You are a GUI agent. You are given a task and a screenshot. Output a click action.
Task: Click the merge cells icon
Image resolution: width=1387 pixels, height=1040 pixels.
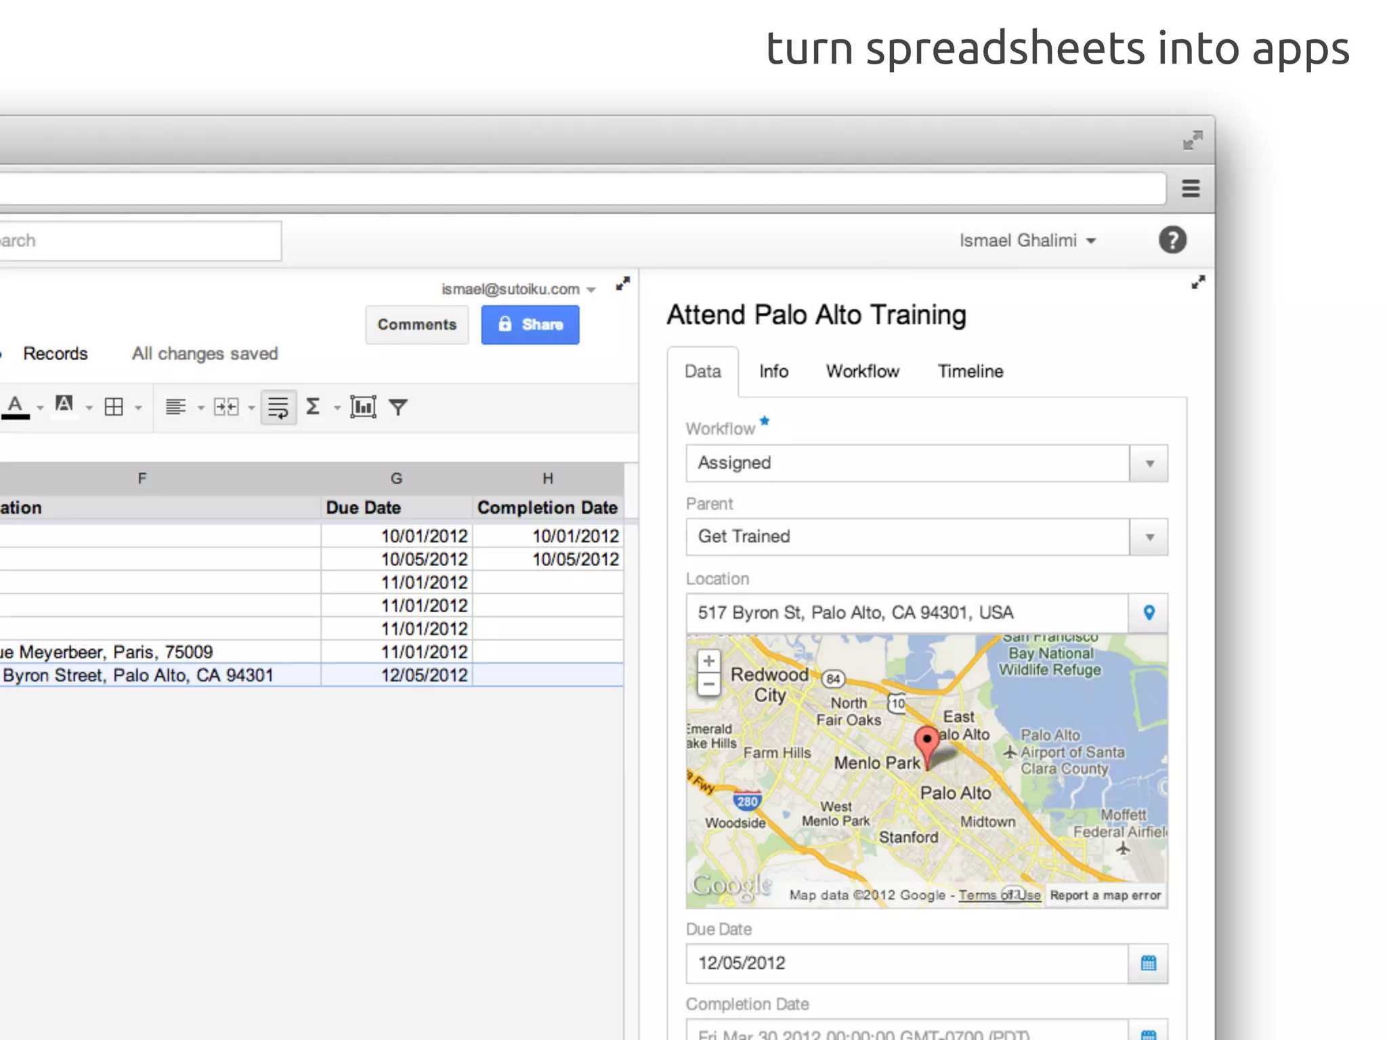226,407
